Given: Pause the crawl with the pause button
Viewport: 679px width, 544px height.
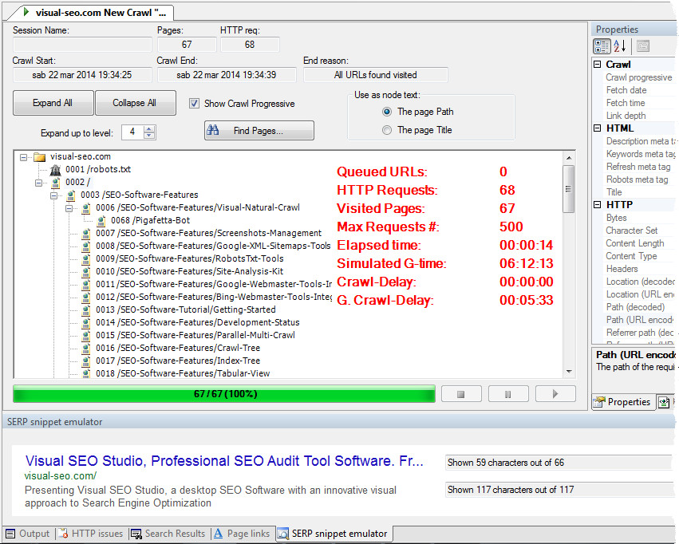Looking at the screenshot, I should tap(508, 394).
